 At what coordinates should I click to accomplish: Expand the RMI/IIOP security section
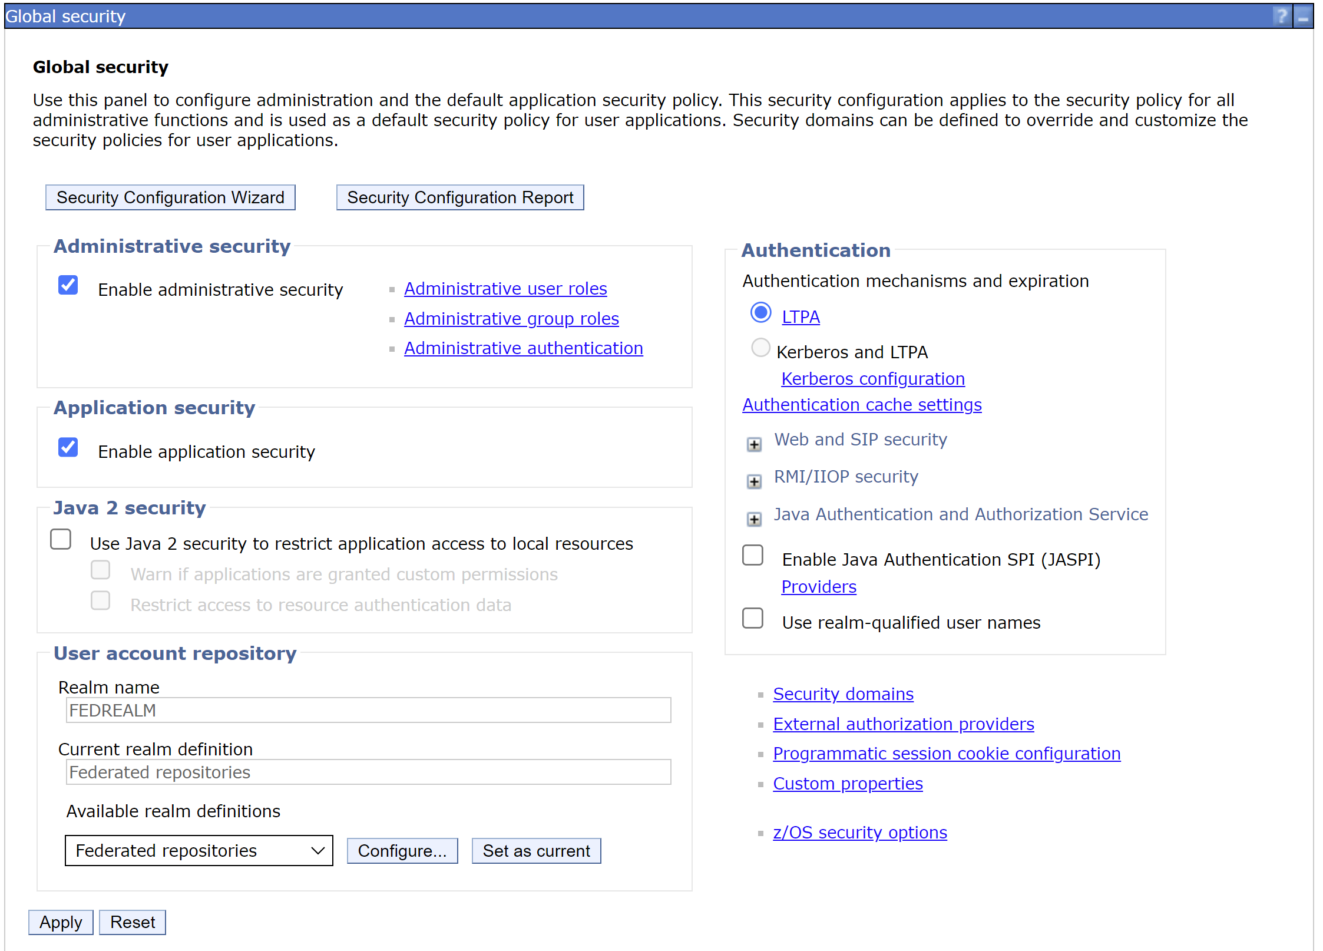point(753,481)
